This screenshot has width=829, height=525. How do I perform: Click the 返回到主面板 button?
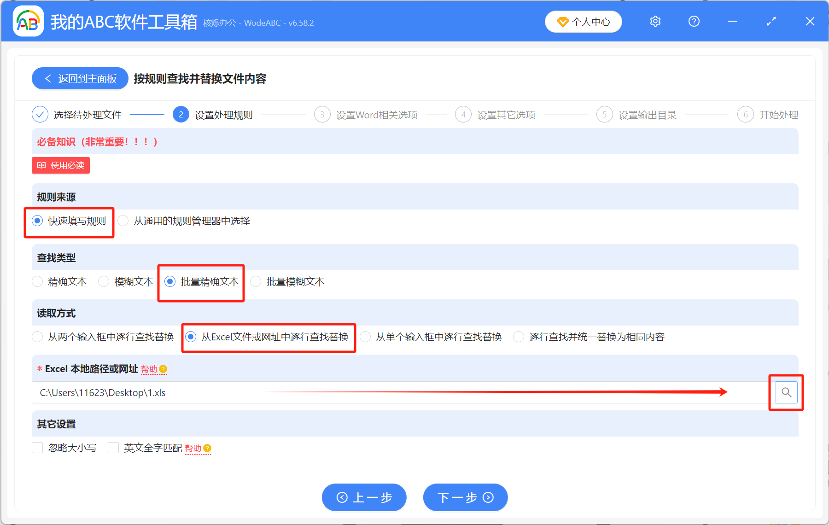coord(79,78)
